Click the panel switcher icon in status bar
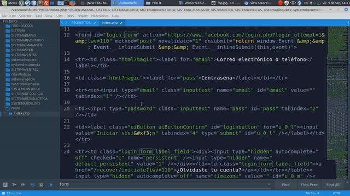 point(3,193)
